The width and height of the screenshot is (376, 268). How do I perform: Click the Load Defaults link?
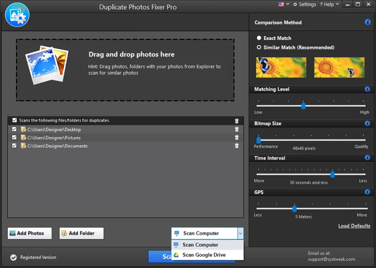(354, 226)
